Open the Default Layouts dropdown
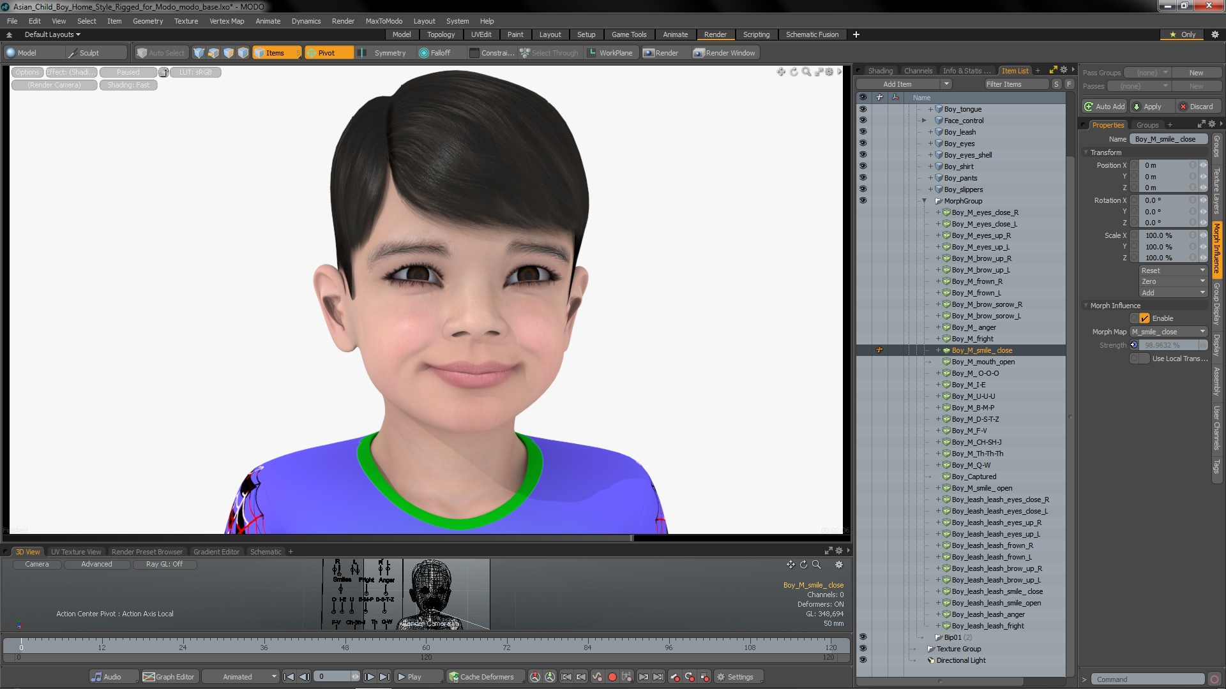 pyautogui.click(x=52, y=34)
